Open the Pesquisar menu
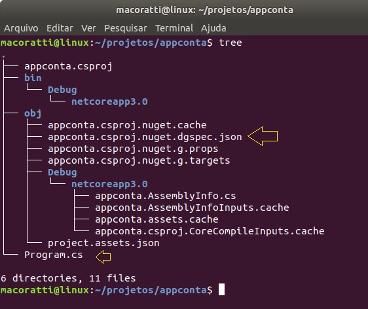Image resolution: width=368 pixels, height=309 pixels. 126,28
